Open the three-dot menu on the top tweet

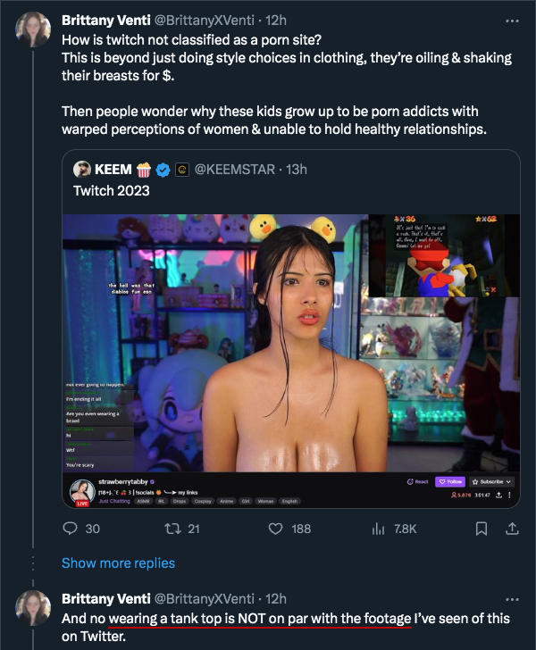coord(512,21)
